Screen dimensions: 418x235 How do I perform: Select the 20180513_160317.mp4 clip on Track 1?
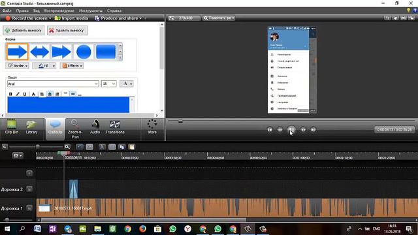point(227,208)
